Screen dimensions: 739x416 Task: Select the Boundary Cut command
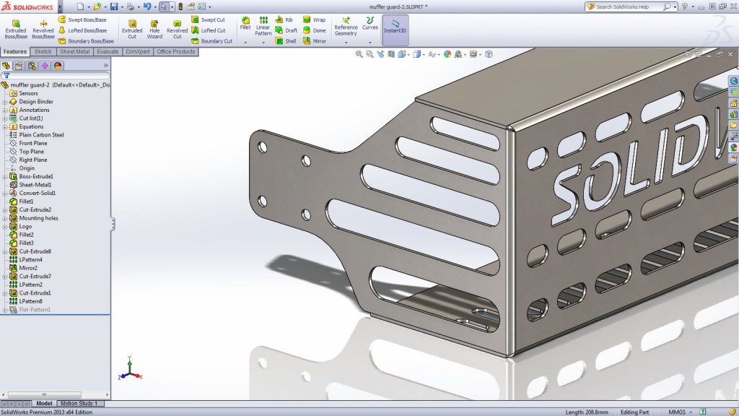211,41
